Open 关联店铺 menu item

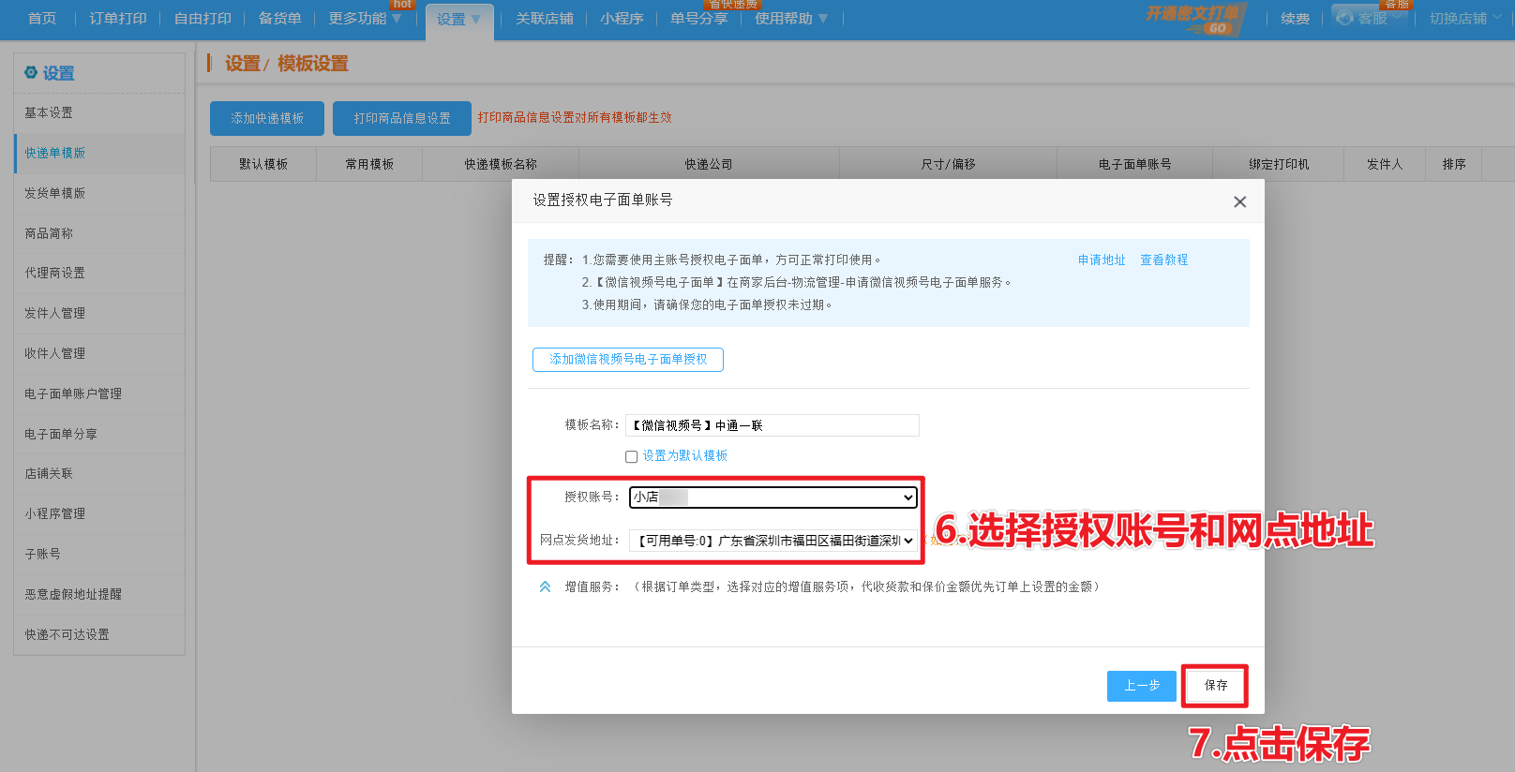545,18
